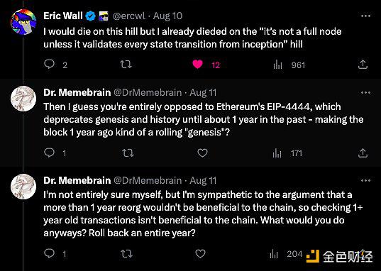381x271 pixels.
Task: Unlike Eric Wall's tweet with 12 likes
Action: click(x=197, y=65)
